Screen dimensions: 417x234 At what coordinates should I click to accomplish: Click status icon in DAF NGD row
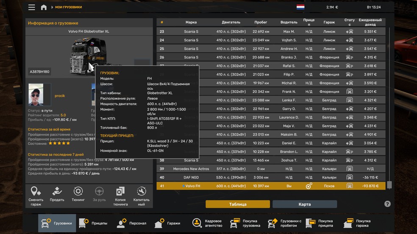350,177
